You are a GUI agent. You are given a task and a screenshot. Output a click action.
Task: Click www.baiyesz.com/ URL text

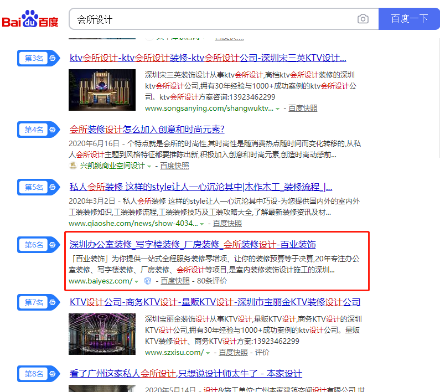[101, 281]
